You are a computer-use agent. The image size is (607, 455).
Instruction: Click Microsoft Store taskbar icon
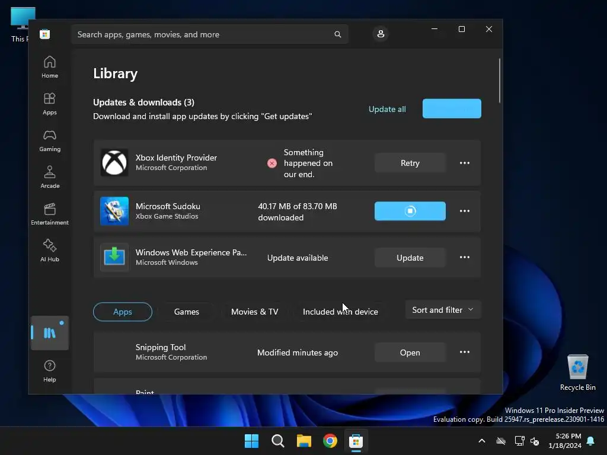tap(356, 441)
